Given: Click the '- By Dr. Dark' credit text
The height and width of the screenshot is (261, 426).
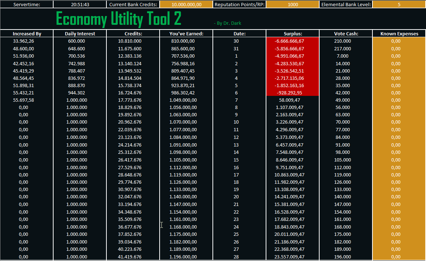Looking at the screenshot, I should 227,23.
